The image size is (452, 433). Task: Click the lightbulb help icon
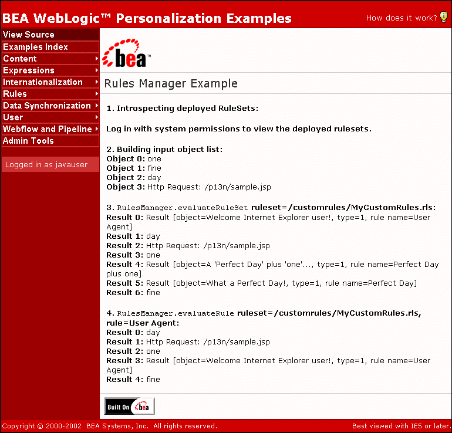click(x=444, y=17)
